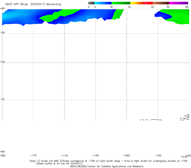Click longitude label -160

[x=127, y=155]
